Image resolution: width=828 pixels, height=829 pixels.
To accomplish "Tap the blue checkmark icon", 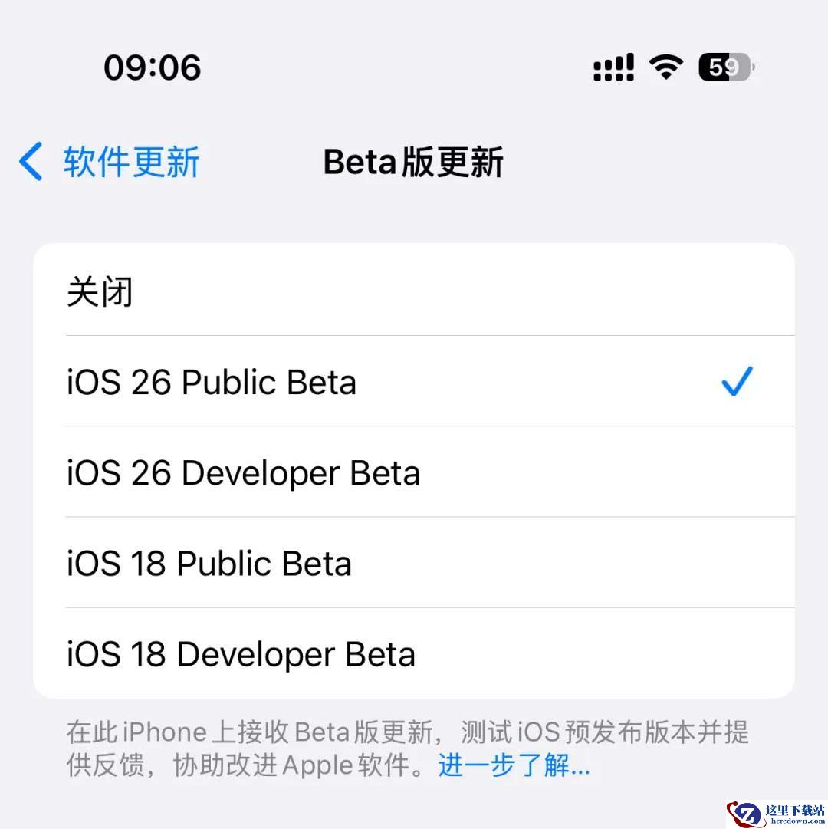I will point(737,381).
